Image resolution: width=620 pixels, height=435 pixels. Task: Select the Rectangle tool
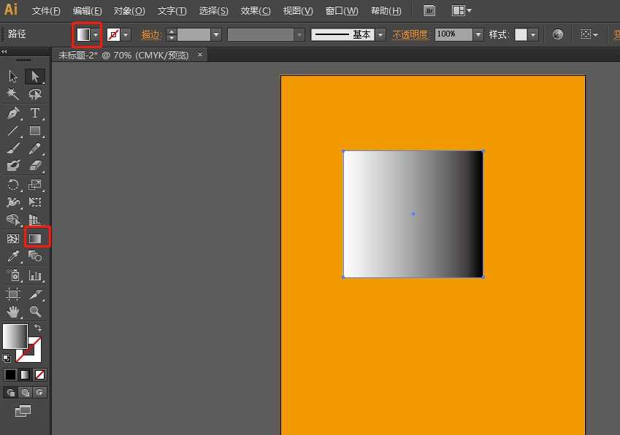35,131
